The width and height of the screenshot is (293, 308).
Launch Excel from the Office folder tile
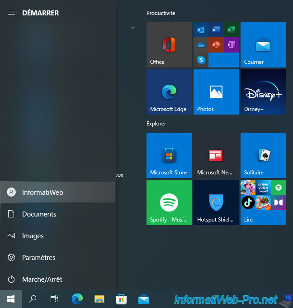231,29
